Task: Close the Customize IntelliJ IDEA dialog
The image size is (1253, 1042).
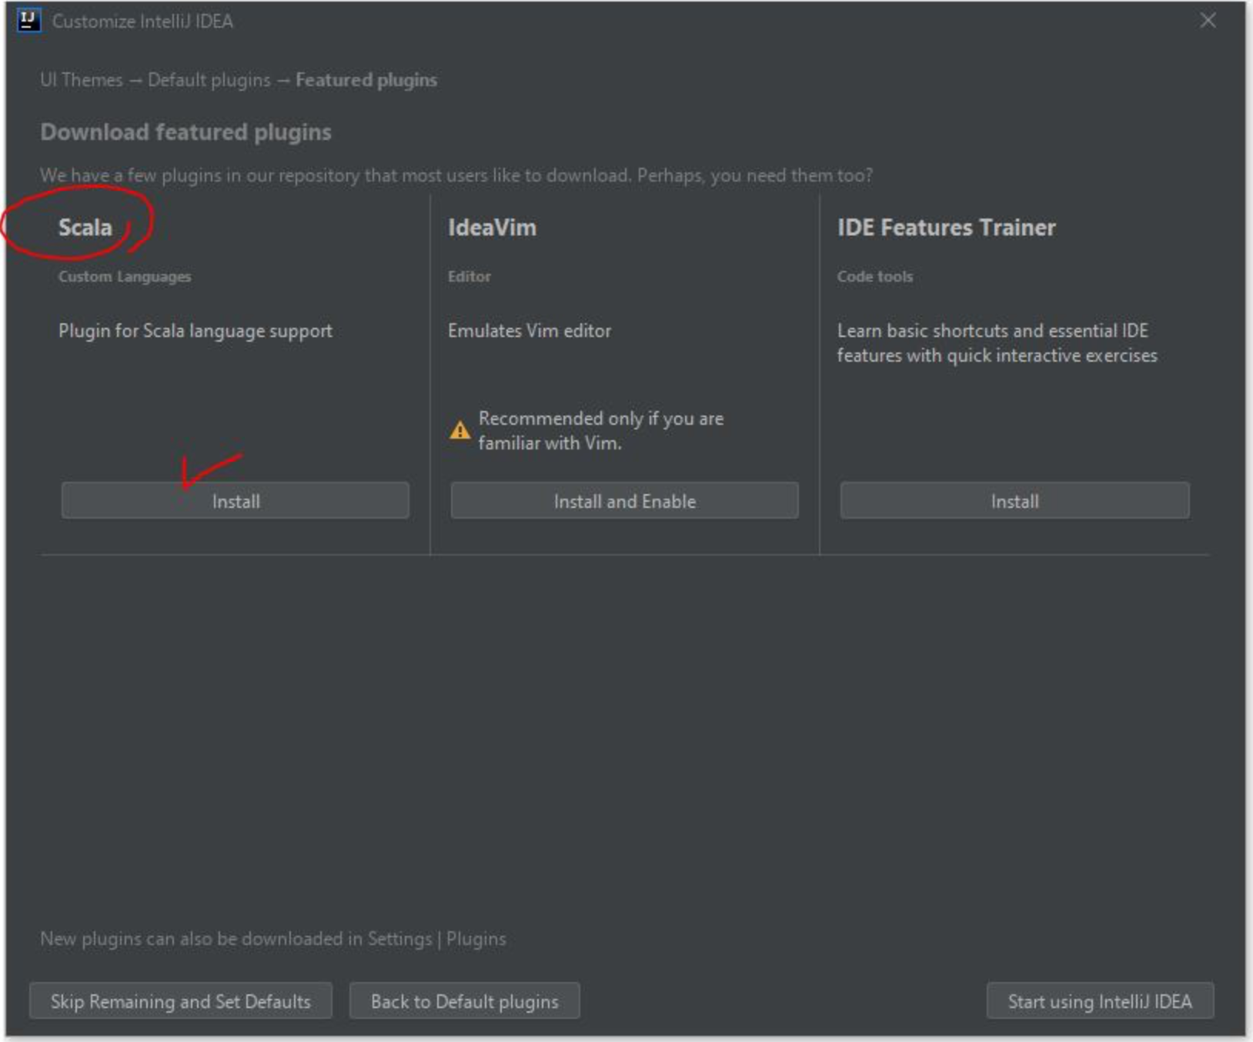Action: tap(1208, 21)
